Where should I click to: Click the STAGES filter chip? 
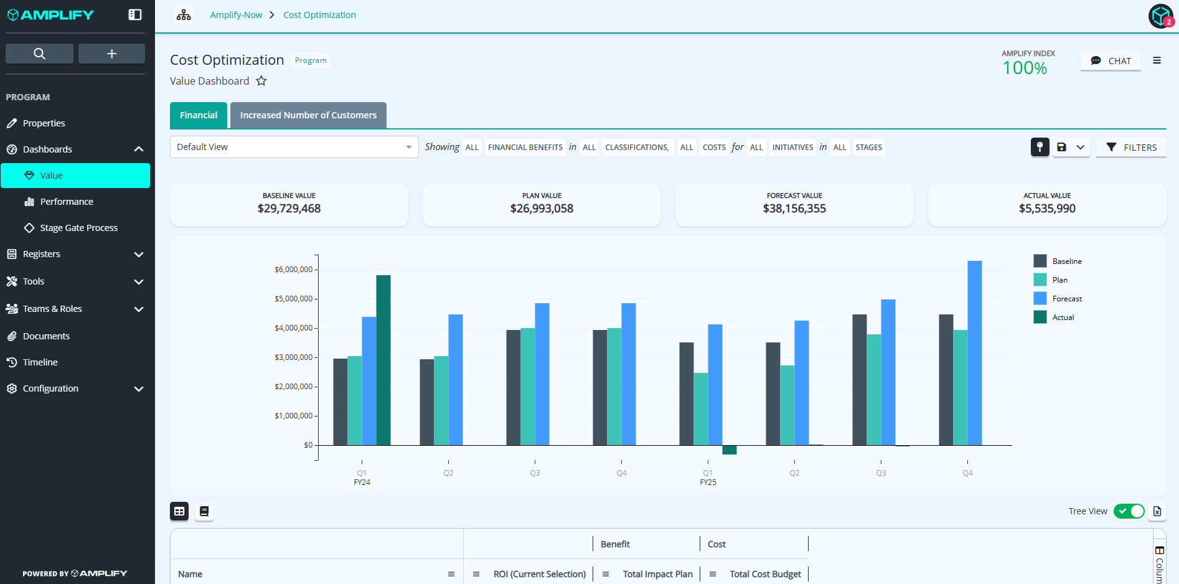[x=868, y=147]
